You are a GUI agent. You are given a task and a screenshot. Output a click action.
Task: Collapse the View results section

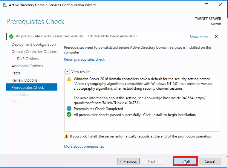pos(67,72)
